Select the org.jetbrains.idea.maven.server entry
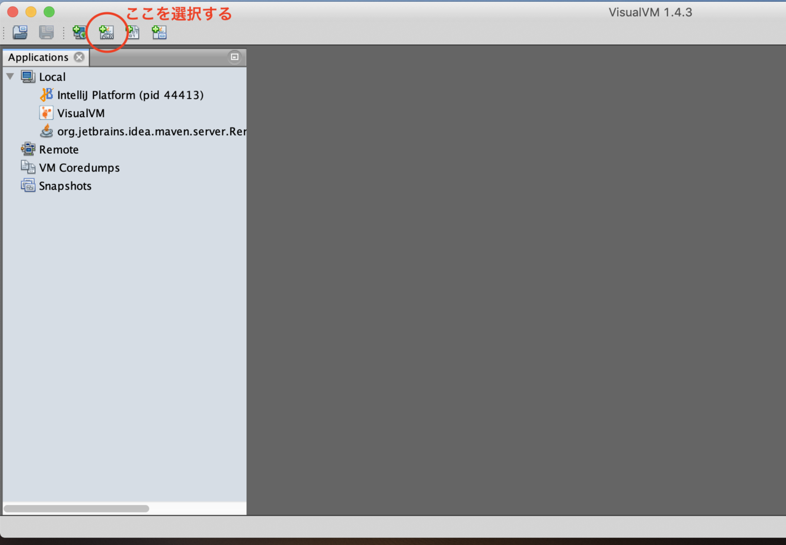This screenshot has width=786, height=545. pos(151,132)
